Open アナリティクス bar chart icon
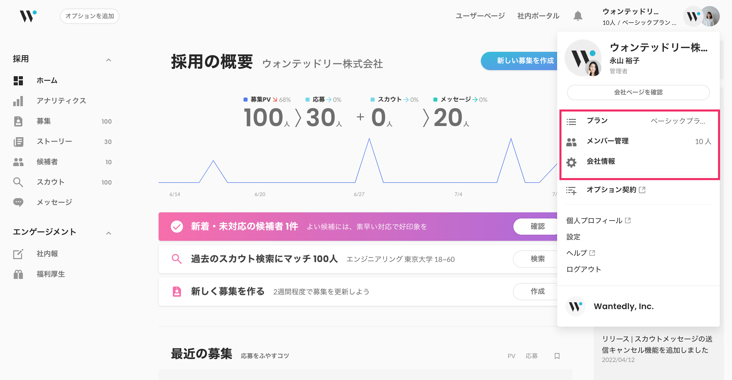Image resolution: width=732 pixels, height=380 pixels. tap(18, 101)
